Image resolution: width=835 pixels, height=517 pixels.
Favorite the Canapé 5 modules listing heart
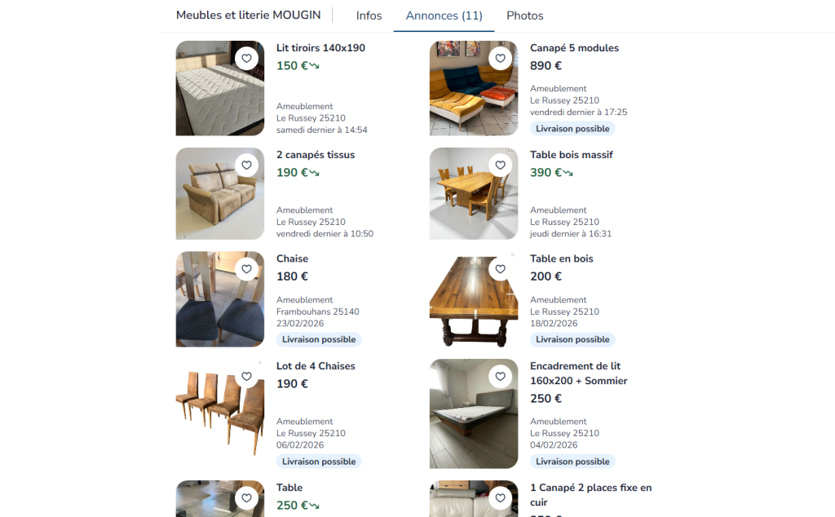pos(500,59)
